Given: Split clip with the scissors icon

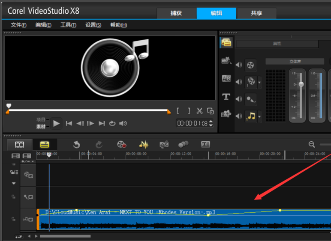Looking at the screenshot, I should click(199, 111).
